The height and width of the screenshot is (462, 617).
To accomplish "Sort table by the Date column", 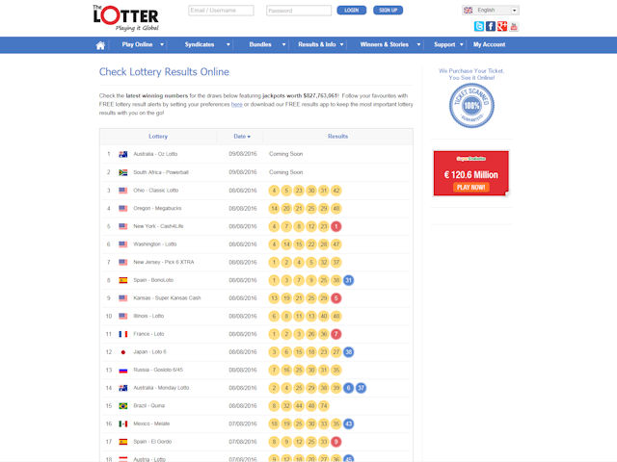I will point(242,137).
